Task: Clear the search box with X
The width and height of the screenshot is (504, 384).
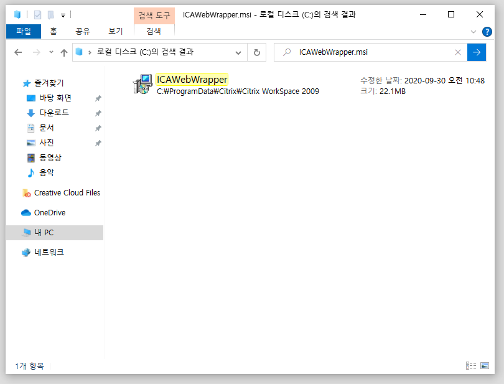Action: pos(458,52)
